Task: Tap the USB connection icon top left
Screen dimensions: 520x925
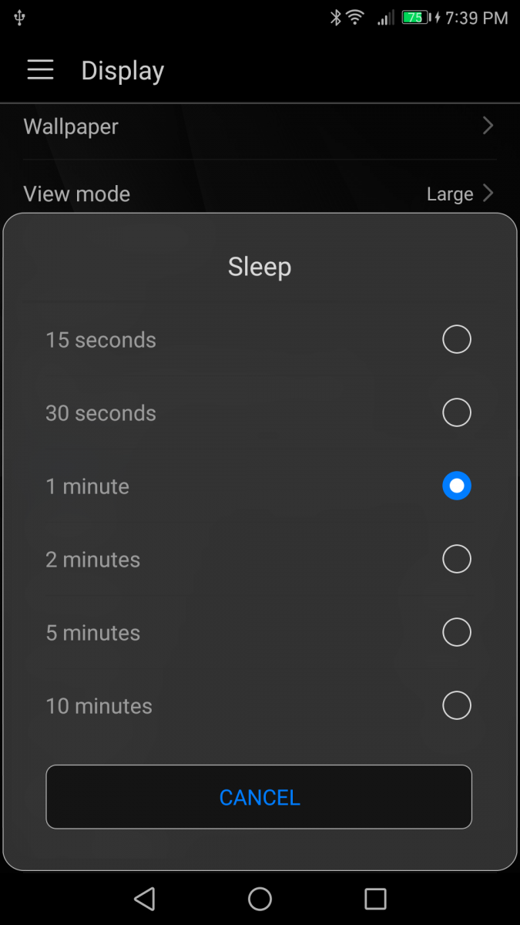Action: 21,16
